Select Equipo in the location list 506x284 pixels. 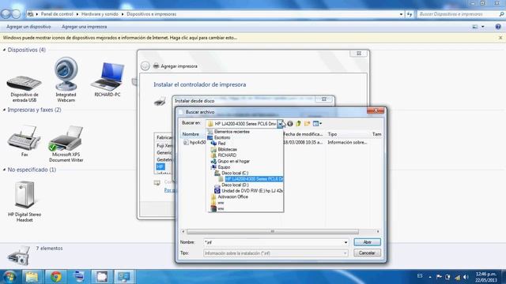pos(224,167)
